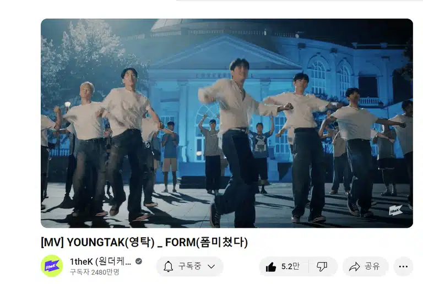
Task: Click the 구독자 2480만명 subscriber count
Action: (x=94, y=272)
